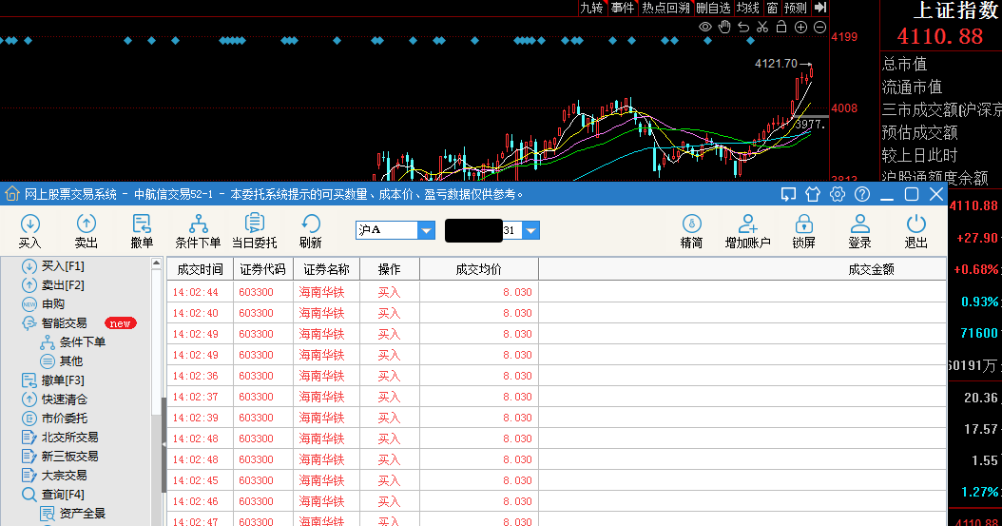Image resolution: width=1002 pixels, height=526 pixels.
Task: Toggle 精简 (compact) mode in trading toolbar
Action: click(691, 230)
